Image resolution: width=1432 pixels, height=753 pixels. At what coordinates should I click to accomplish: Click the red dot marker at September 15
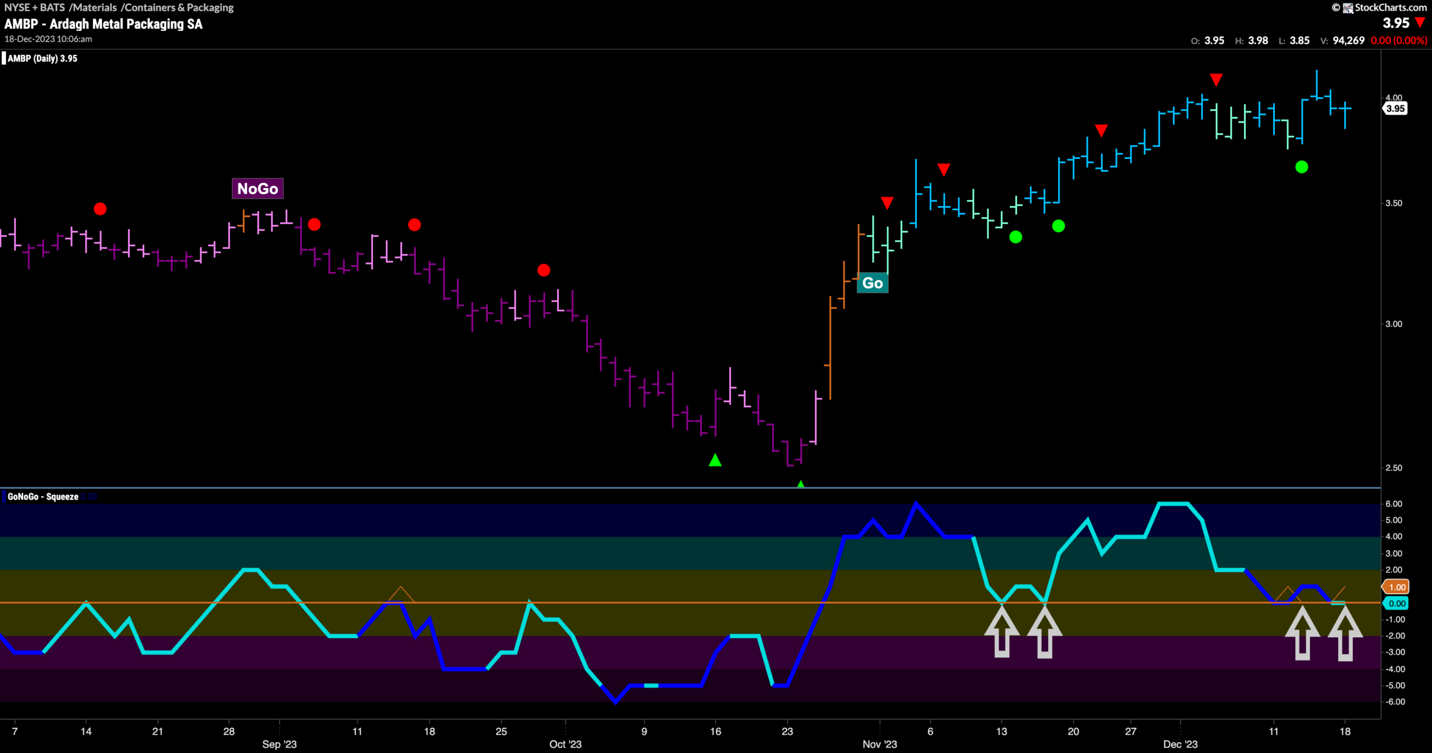(x=414, y=224)
